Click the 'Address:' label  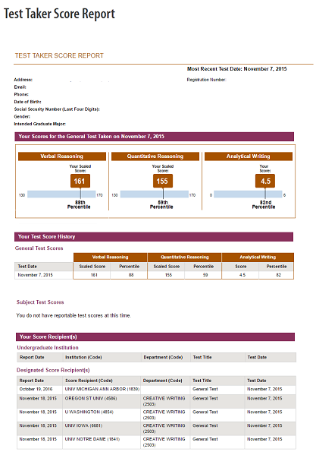click(x=23, y=80)
